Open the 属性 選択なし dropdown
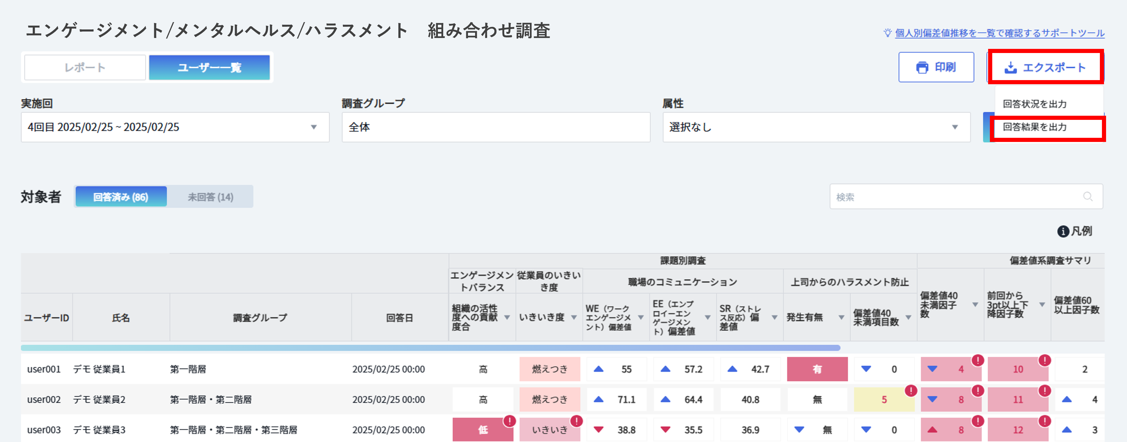The height and width of the screenshot is (442, 1127). [816, 127]
